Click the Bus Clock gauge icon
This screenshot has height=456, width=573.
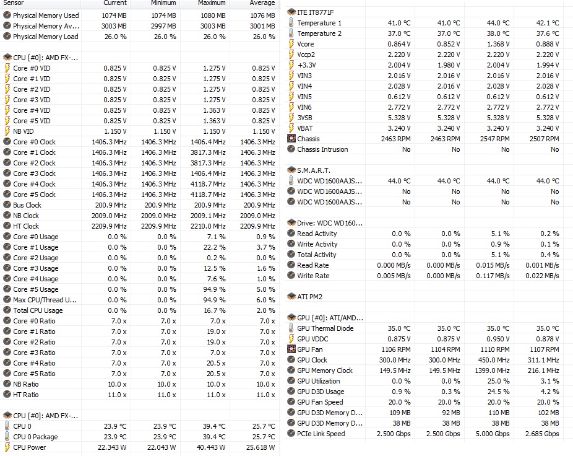(7, 205)
